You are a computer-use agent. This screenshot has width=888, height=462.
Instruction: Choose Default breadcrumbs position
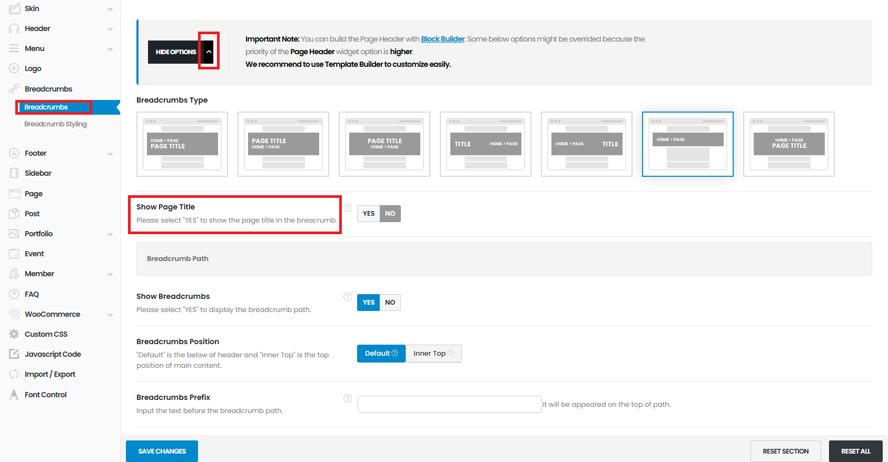(381, 354)
